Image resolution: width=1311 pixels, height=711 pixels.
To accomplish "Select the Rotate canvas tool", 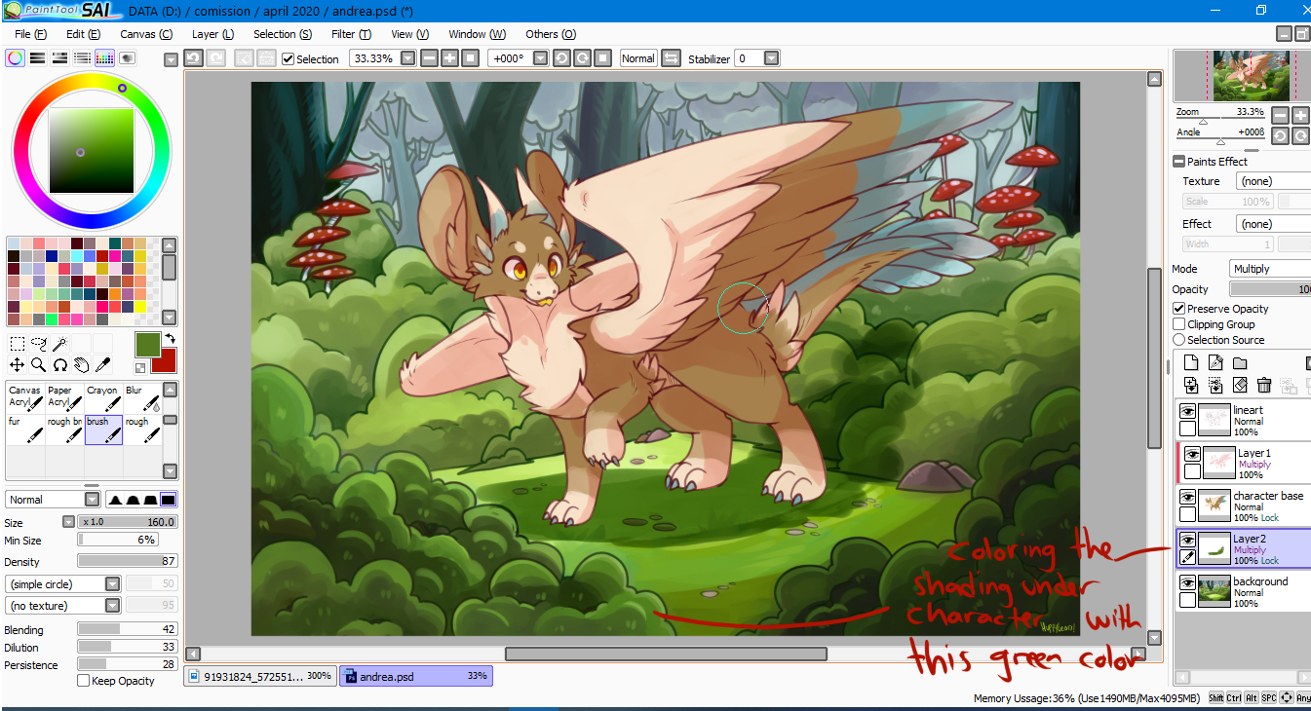I will pyautogui.click(x=59, y=365).
